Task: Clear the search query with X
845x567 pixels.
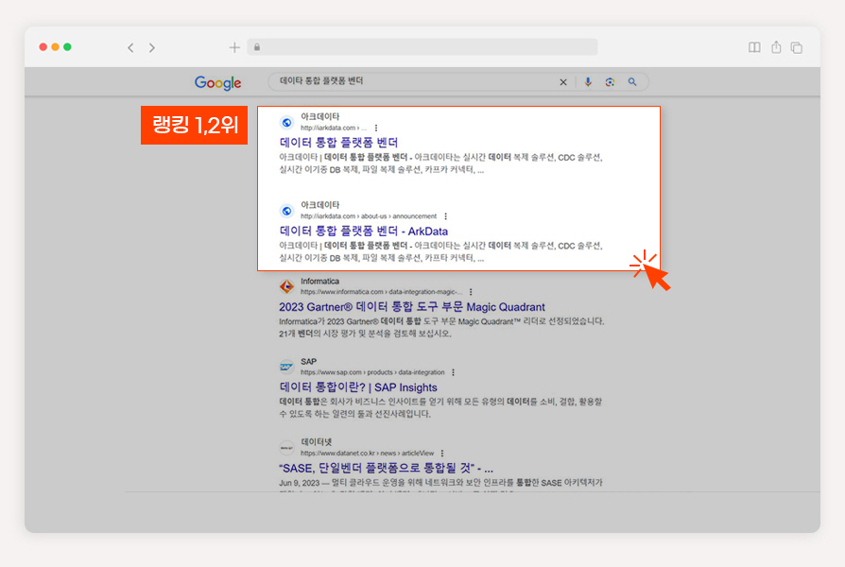Action: pyautogui.click(x=563, y=82)
